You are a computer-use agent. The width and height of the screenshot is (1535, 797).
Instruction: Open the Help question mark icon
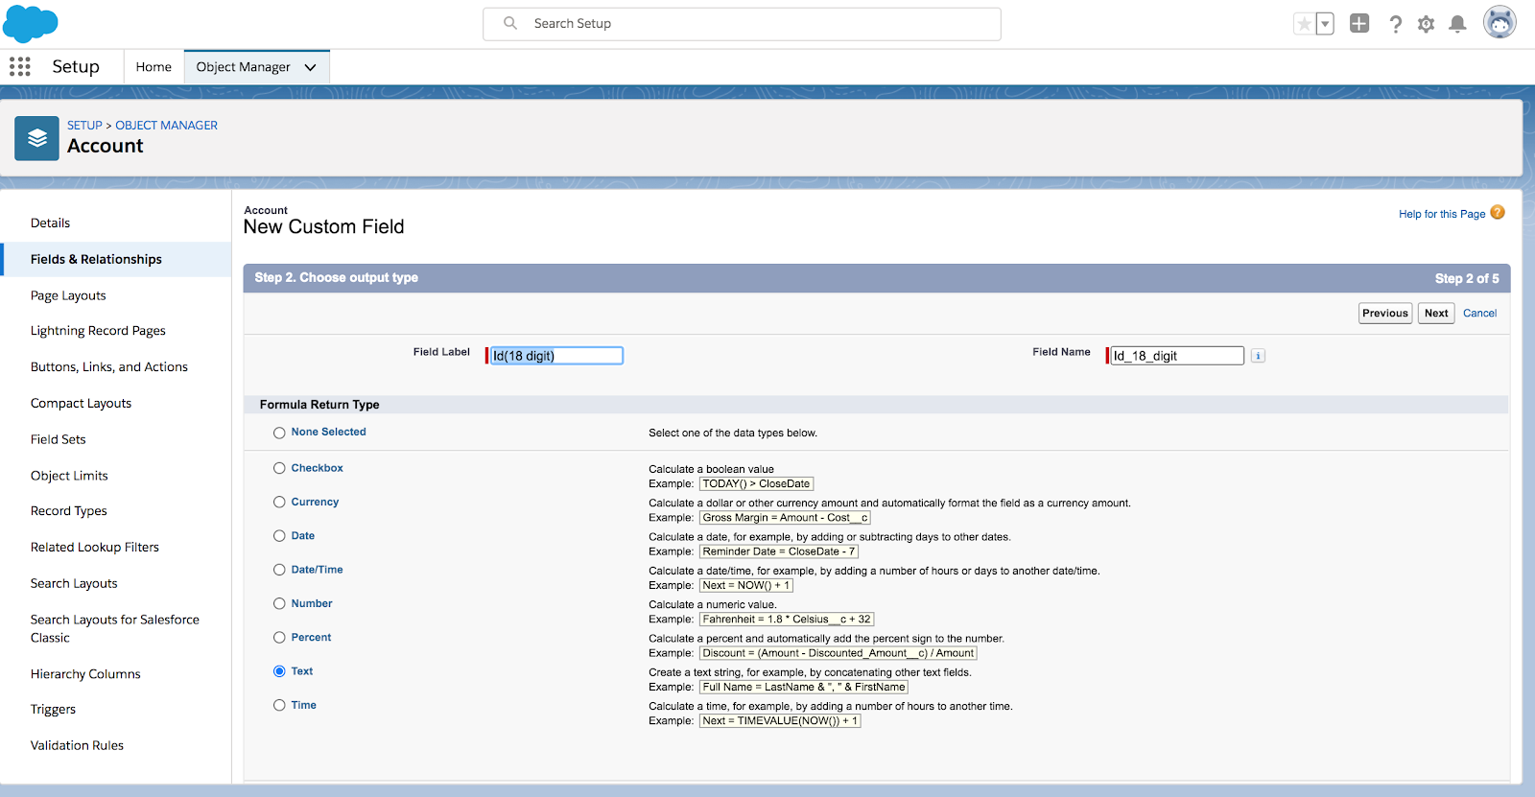click(1396, 24)
